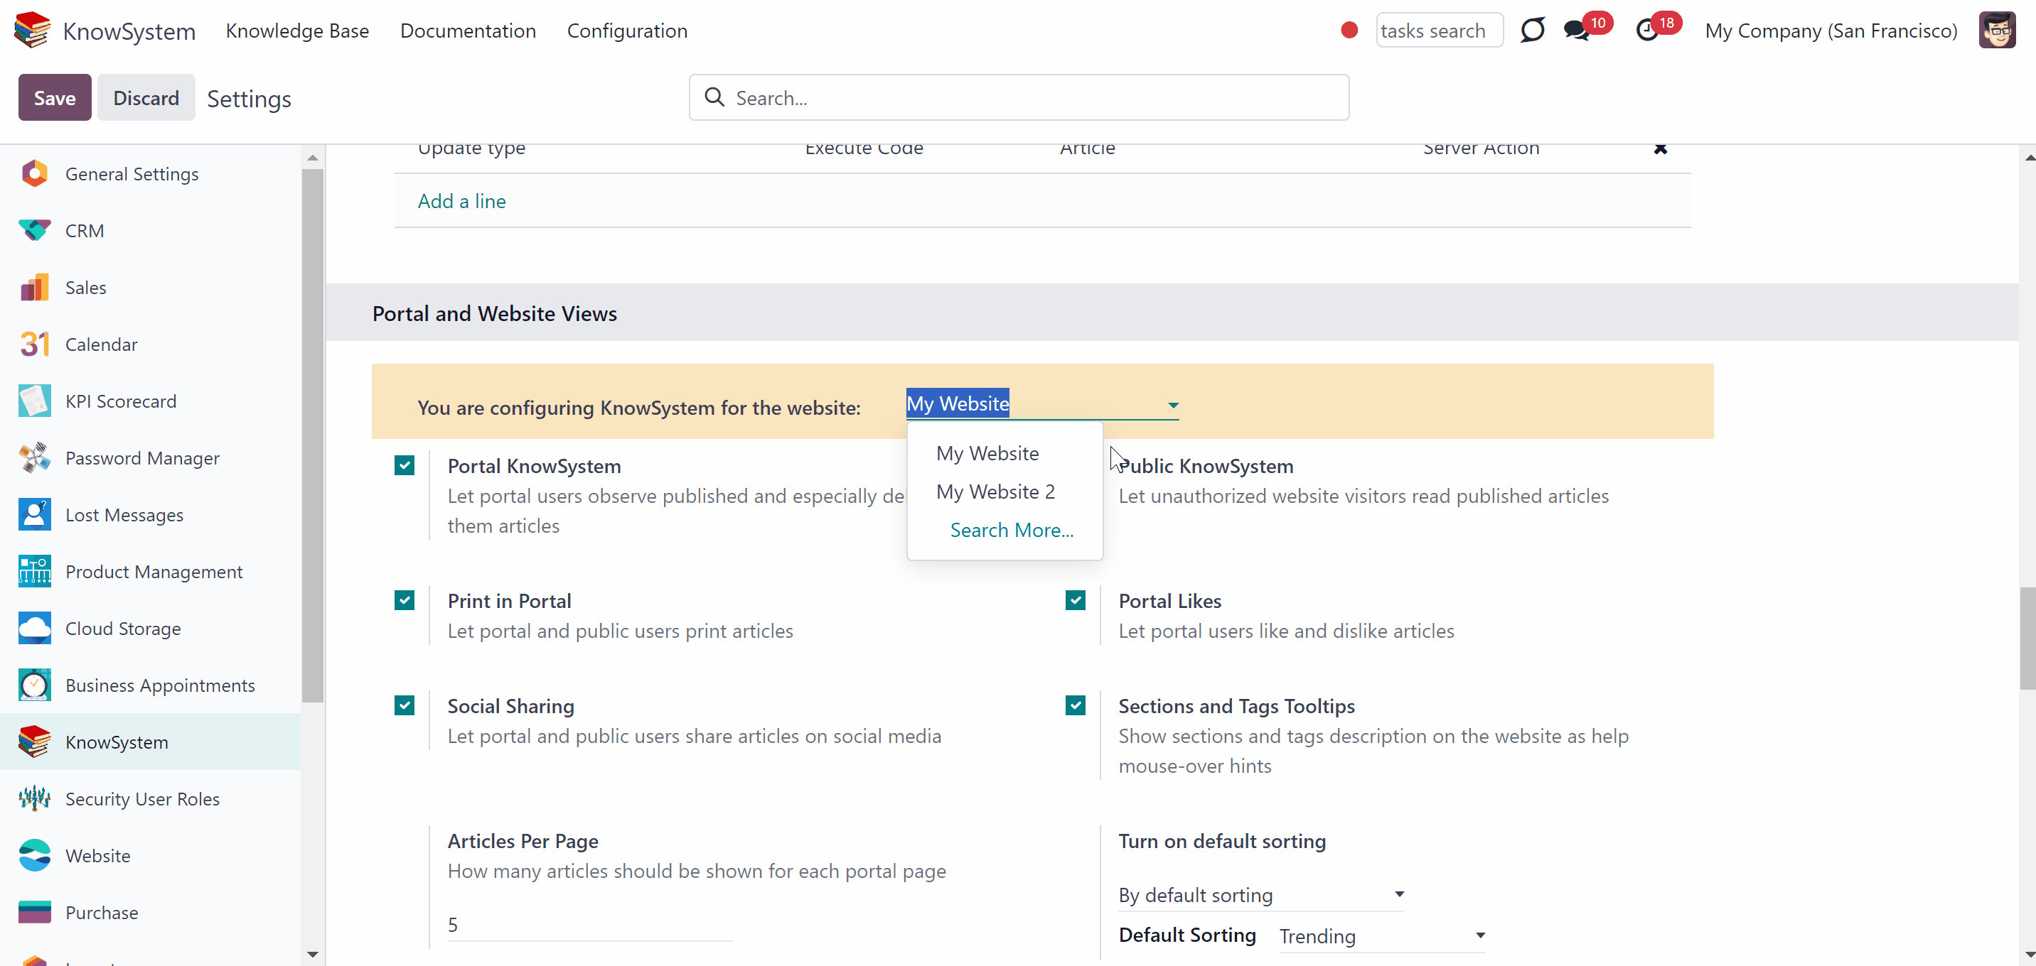Select My Website from the dropdown list
Viewport: 2036px width, 966px height.
point(987,453)
